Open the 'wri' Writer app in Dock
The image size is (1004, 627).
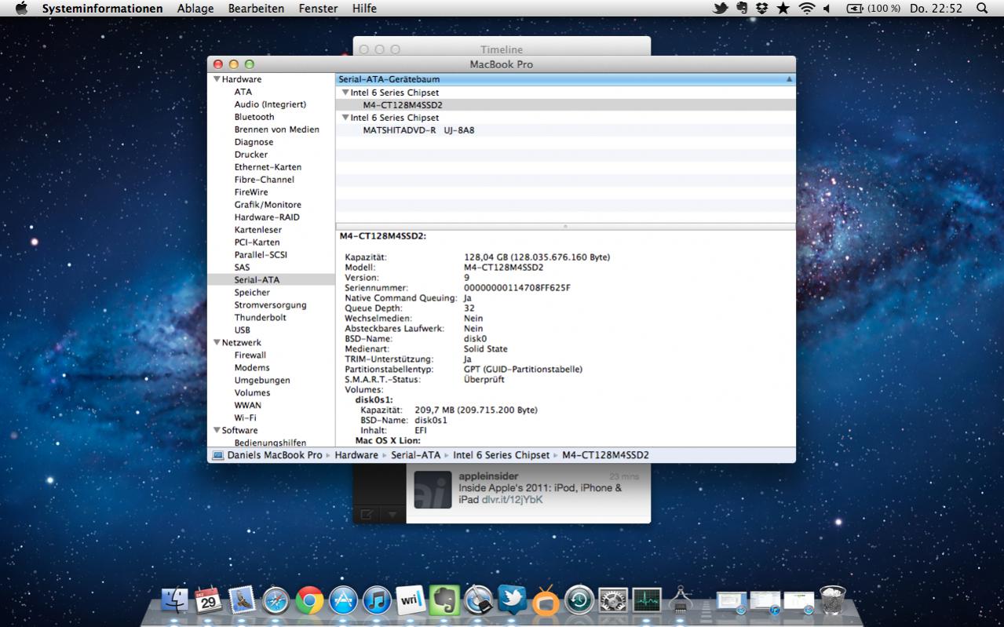point(411,601)
